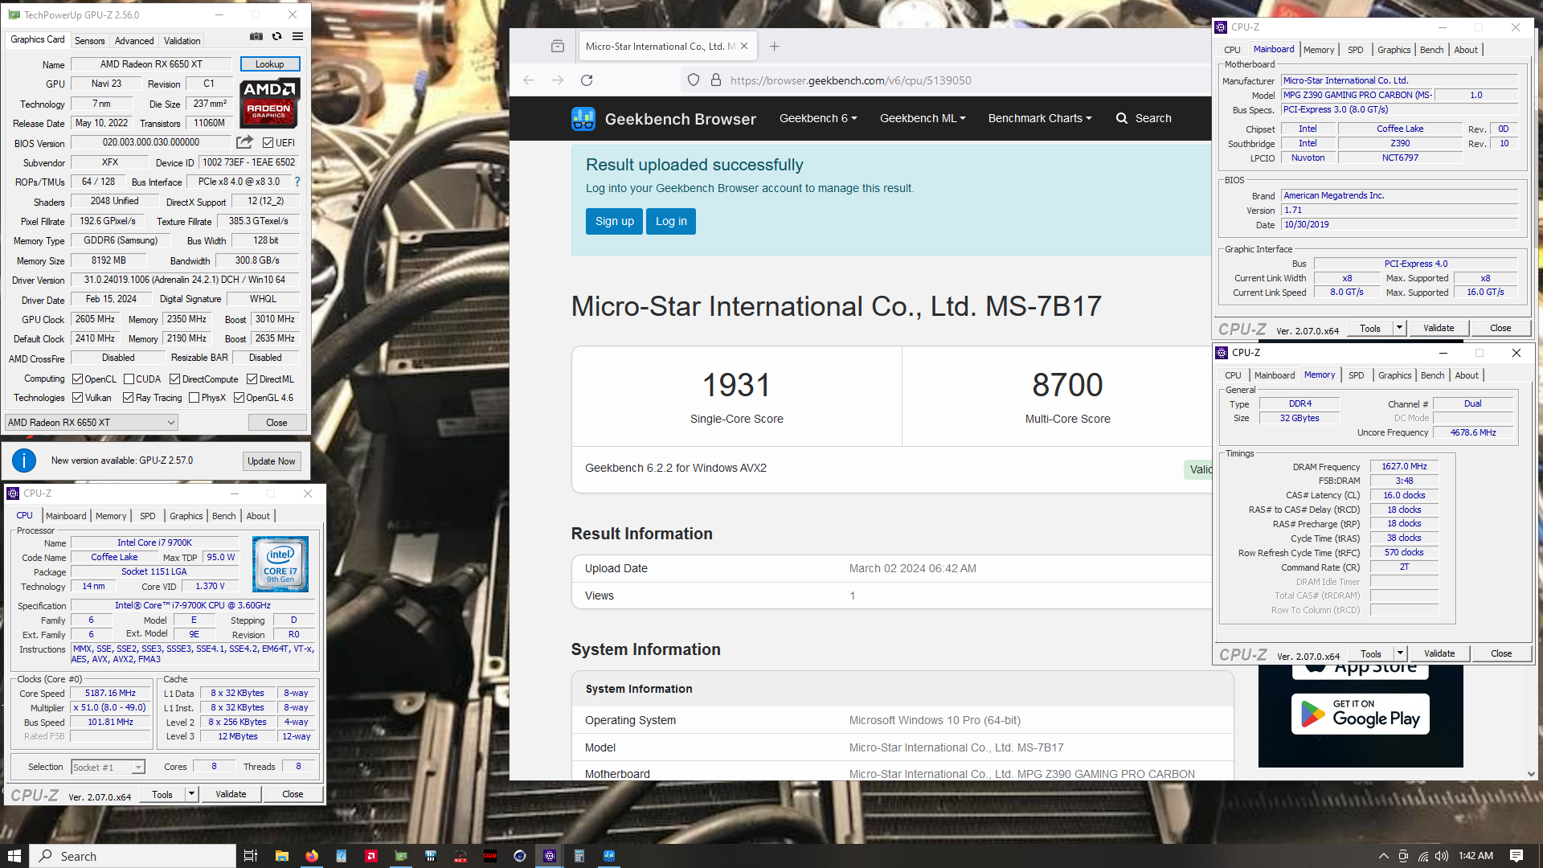This screenshot has height=868, width=1543.
Task: Expand Tools dropdown arrow in CPU-Z CPU window
Action: point(191,794)
